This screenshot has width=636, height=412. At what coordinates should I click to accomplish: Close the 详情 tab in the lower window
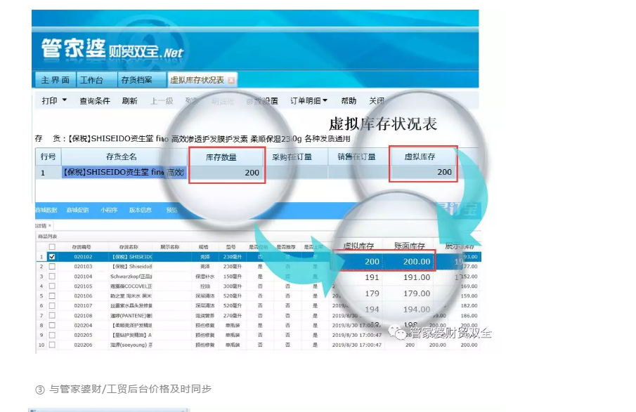[x=50, y=225]
